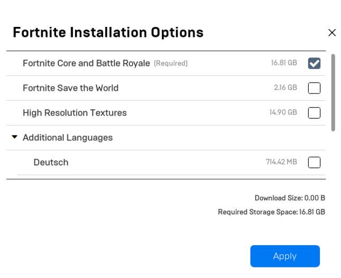Close the Fortnite Installation Options dialog
This screenshot has height=278, width=341.
332,33
